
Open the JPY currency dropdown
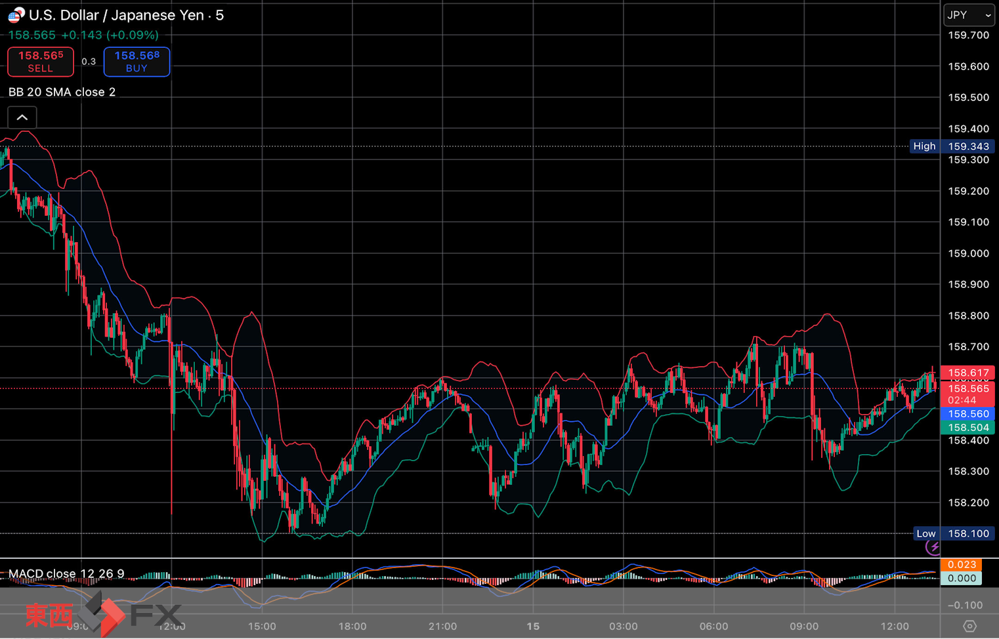click(968, 15)
